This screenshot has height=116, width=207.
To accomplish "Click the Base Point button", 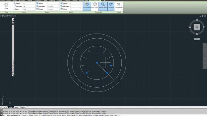I will click(x=95, y=6).
